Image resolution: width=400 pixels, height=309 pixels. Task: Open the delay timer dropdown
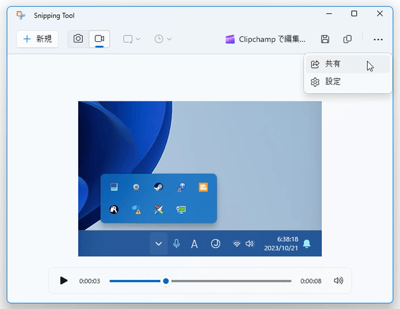coord(163,39)
